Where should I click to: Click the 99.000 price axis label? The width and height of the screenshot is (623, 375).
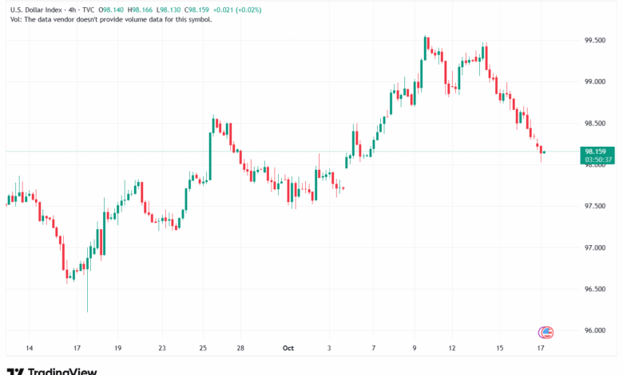tap(595, 81)
